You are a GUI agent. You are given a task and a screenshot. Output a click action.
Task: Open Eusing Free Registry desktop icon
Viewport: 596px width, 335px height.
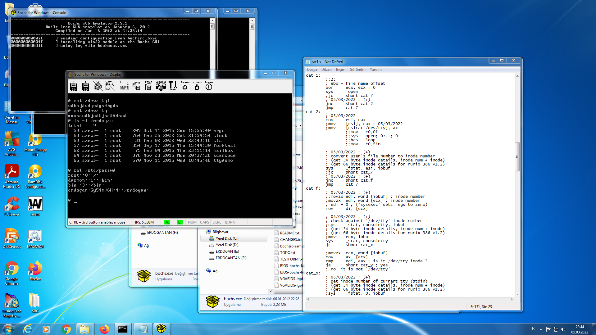point(12,306)
